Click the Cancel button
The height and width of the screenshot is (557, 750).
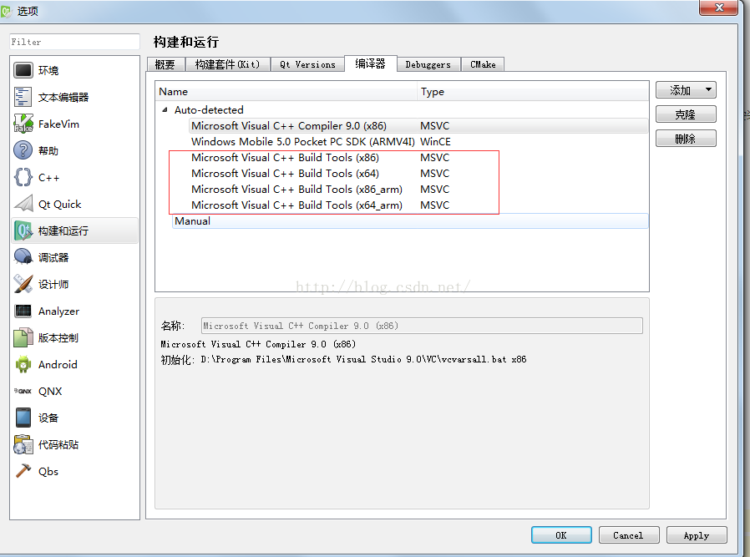point(629,535)
